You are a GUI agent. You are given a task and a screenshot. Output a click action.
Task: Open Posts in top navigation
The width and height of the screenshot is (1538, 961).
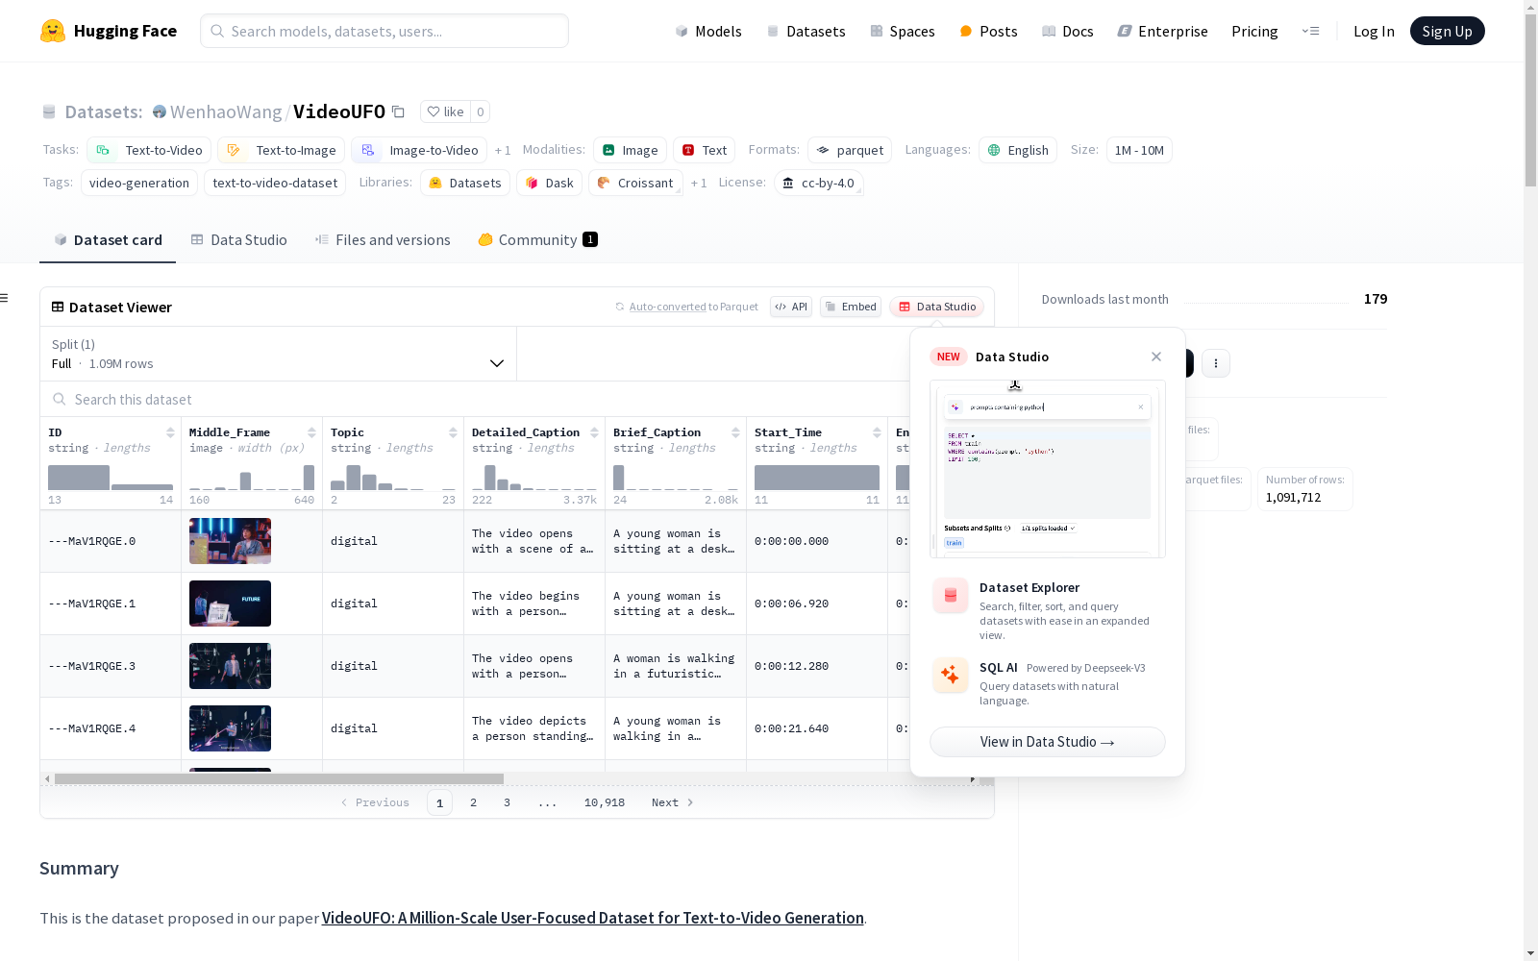coord(988,31)
